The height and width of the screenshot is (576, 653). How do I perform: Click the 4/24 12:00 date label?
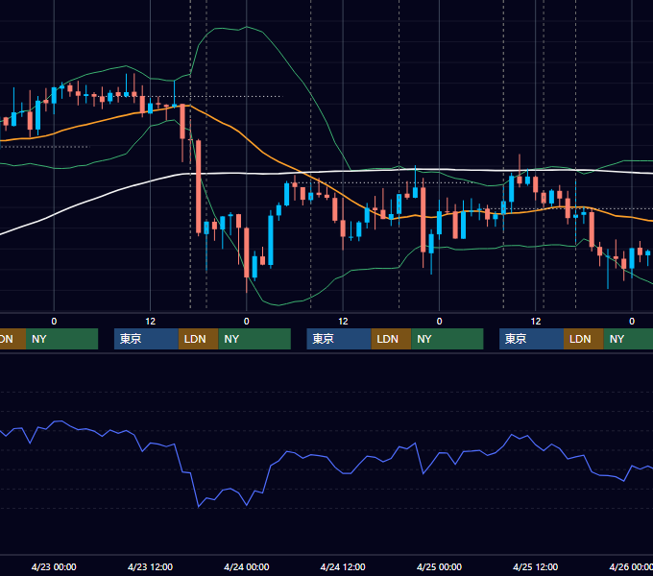click(x=343, y=566)
